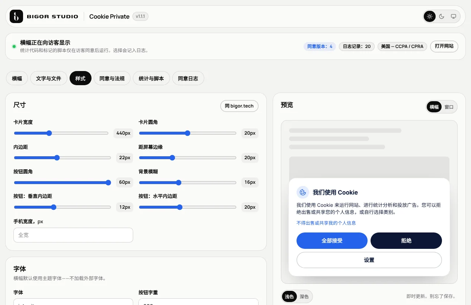
Task: Open the 字体 dropdown field
Action: [73, 302]
